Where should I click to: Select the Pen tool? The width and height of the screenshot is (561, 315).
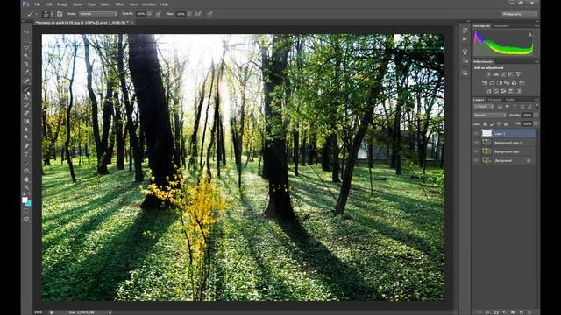(26, 146)
